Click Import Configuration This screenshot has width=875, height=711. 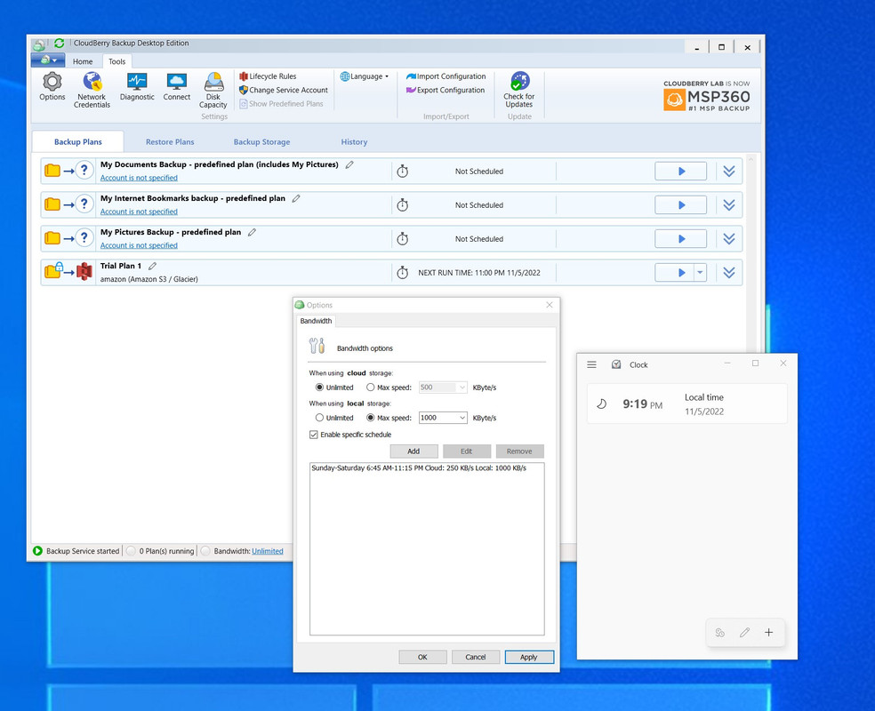pyautogui.click(x=446, y=76)
